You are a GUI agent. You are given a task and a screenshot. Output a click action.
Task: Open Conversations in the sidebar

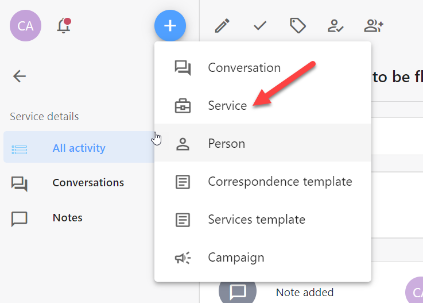[79, 183]
